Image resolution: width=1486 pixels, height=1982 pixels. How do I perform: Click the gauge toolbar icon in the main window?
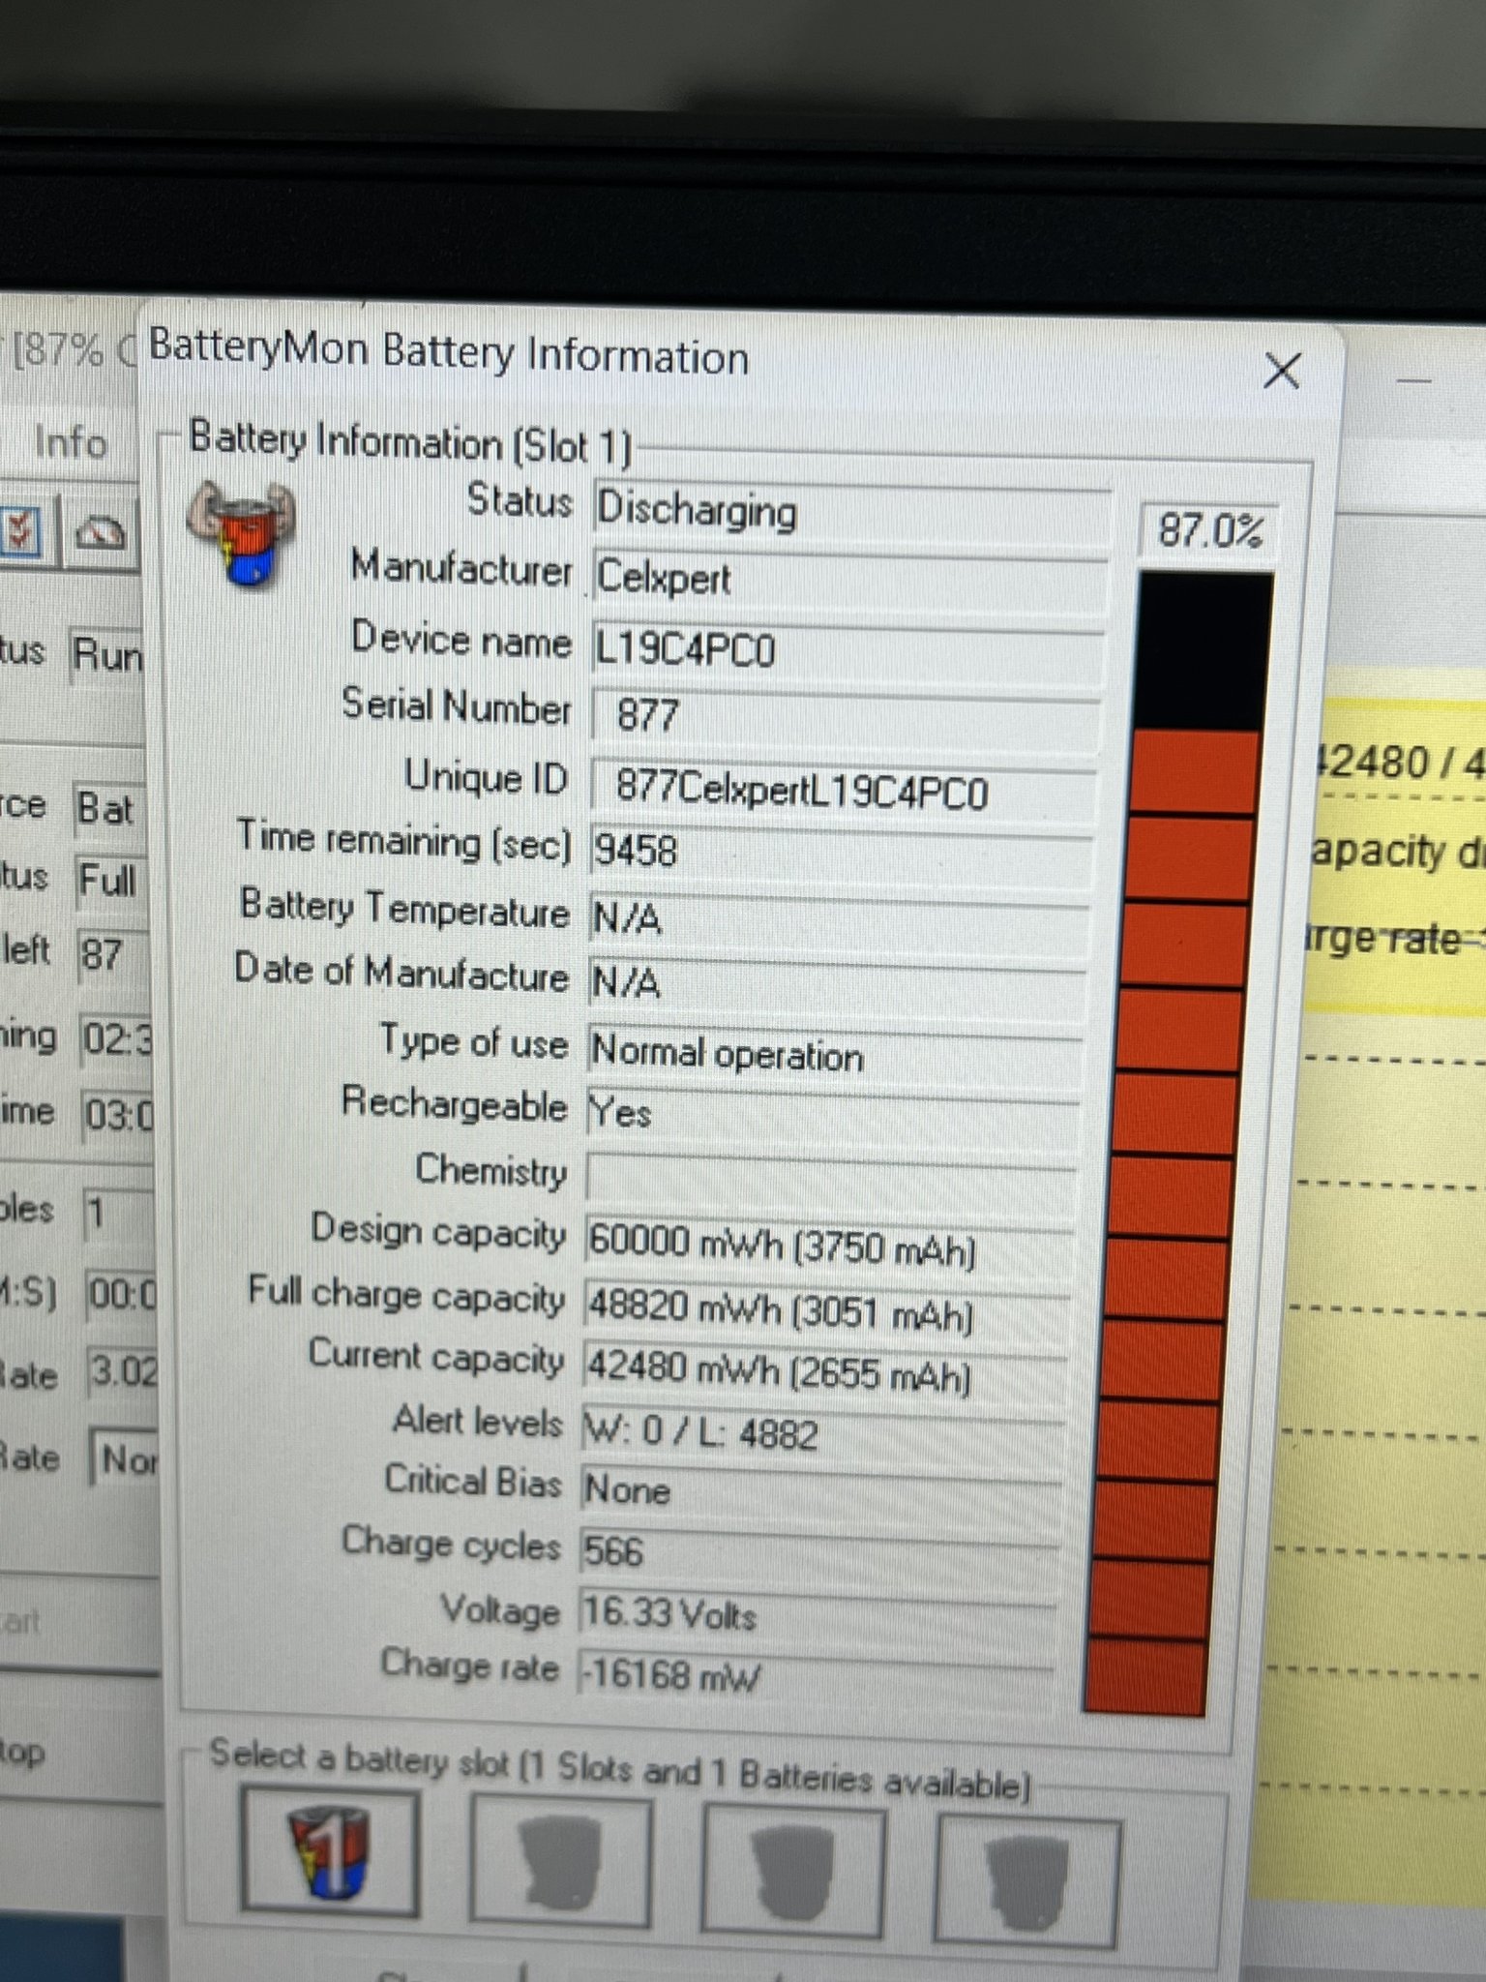pos(101,532)
